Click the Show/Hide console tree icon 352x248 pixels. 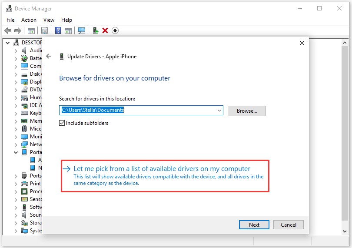tap(31, 30)
